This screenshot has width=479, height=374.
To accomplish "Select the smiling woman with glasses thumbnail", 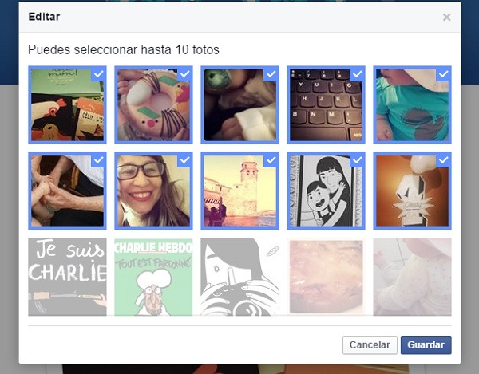I will point(153,191).
